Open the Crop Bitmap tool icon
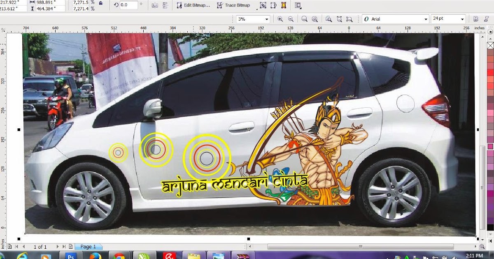494x259 pixels. pos(263,5)
